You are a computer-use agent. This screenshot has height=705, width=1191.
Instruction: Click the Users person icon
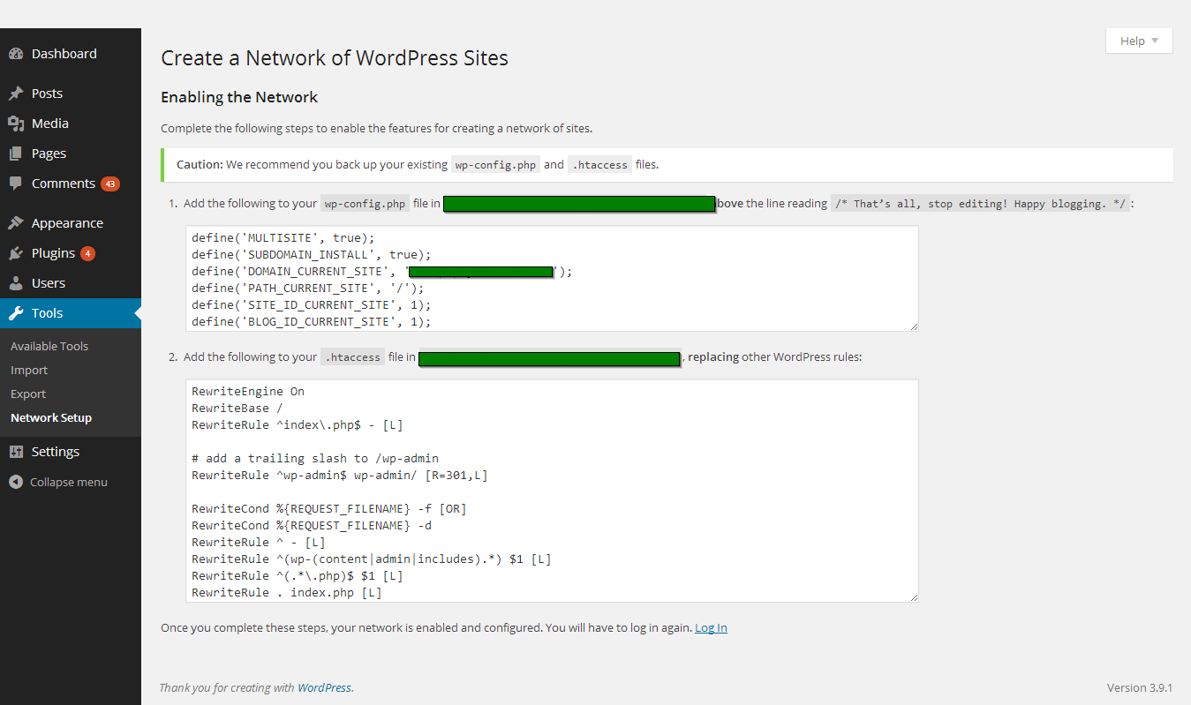coord(16,283)
